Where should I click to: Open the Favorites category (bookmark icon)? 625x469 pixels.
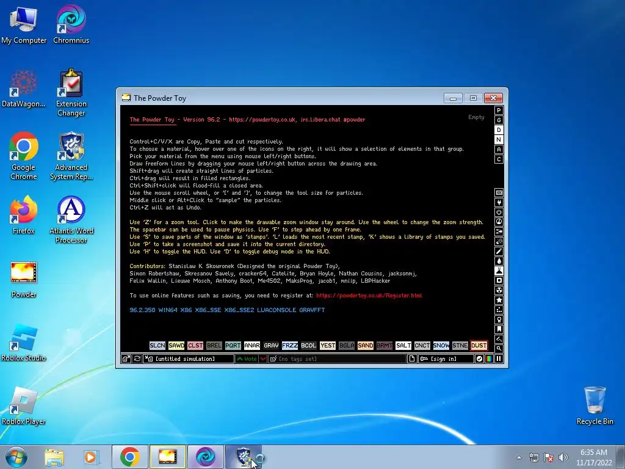[x=499, y=329]
